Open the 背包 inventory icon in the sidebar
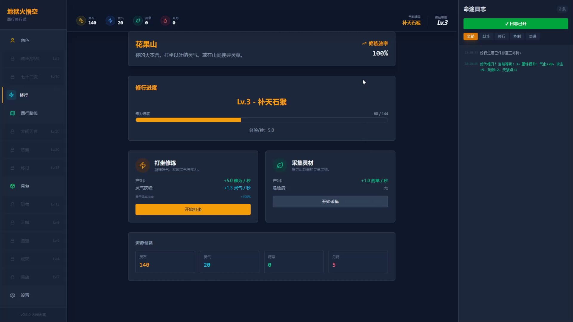This screenshot has width=573, height=322. coord(12,186)
